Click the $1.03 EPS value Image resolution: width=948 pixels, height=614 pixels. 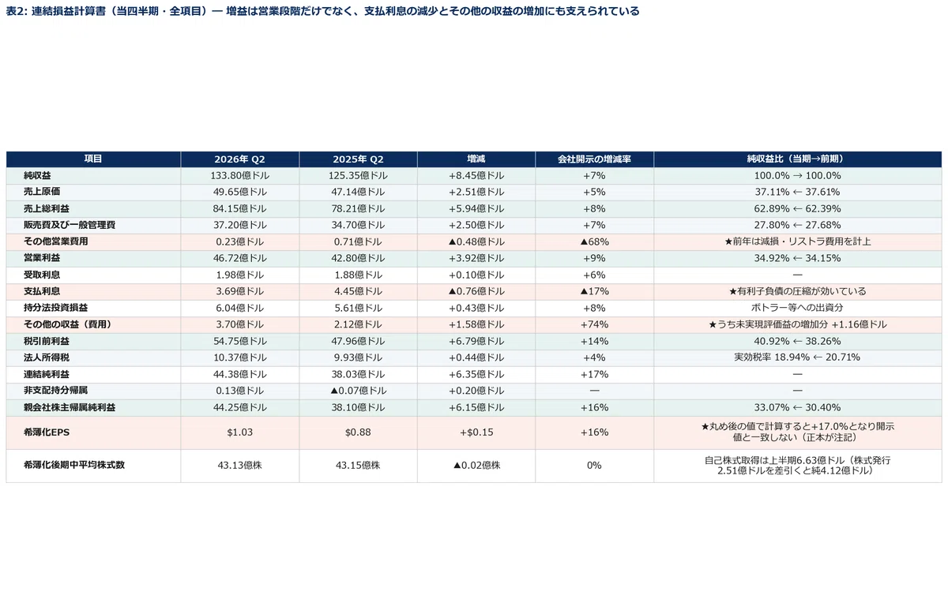coord(239,432)
